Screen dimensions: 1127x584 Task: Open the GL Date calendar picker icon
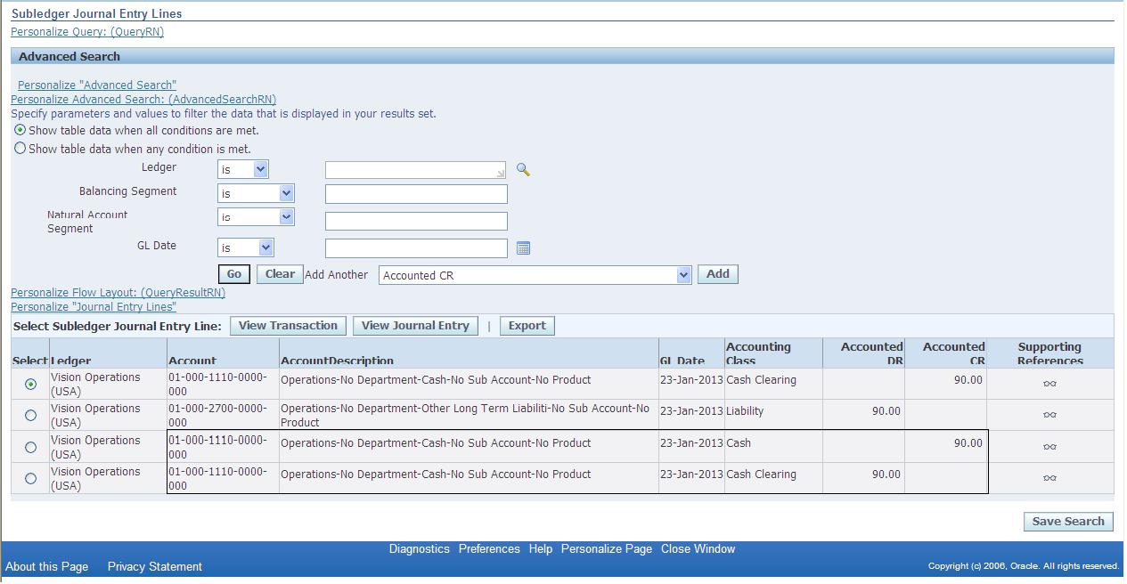click(x=524, y=247)
